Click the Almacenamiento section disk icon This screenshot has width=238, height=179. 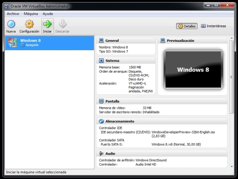pyautogui.click(x=101, y=121)
